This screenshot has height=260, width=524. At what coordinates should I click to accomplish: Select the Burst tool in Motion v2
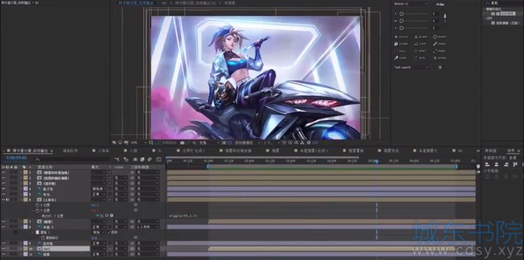pos(440,37)
